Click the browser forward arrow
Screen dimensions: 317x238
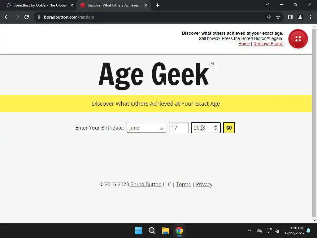click(x=17, y=17)
